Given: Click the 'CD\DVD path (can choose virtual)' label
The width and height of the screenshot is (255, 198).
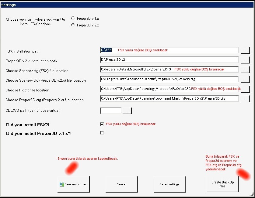Looking at the screenshot, I should (33, 111).
